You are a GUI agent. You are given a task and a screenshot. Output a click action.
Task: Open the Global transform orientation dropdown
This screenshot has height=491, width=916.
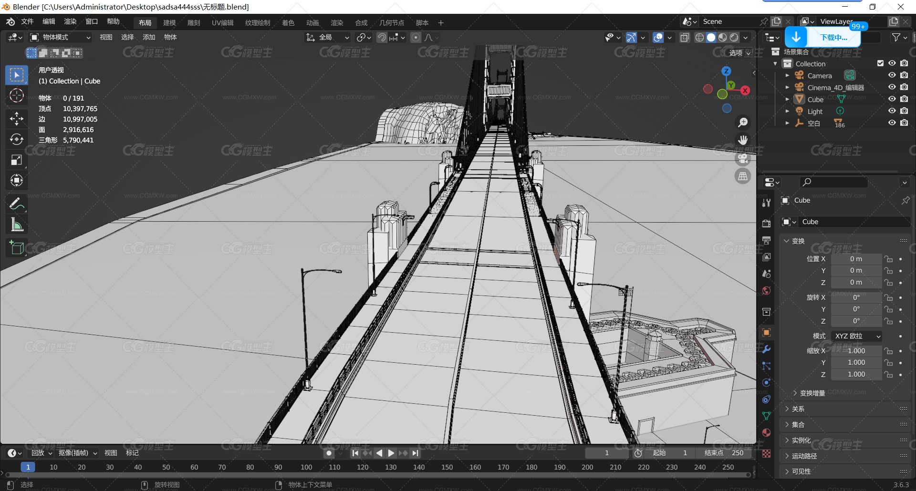328,37
